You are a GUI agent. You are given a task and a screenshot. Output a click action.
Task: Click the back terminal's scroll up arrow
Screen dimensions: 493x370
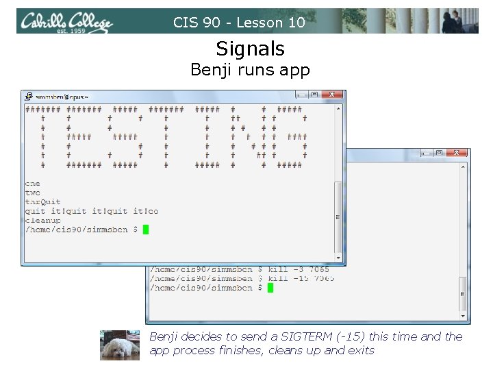[x=463, y=167]
